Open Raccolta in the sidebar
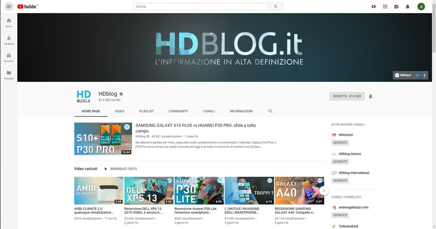The image size is (436, 229). pyautogui.click(x=9, y=75)
